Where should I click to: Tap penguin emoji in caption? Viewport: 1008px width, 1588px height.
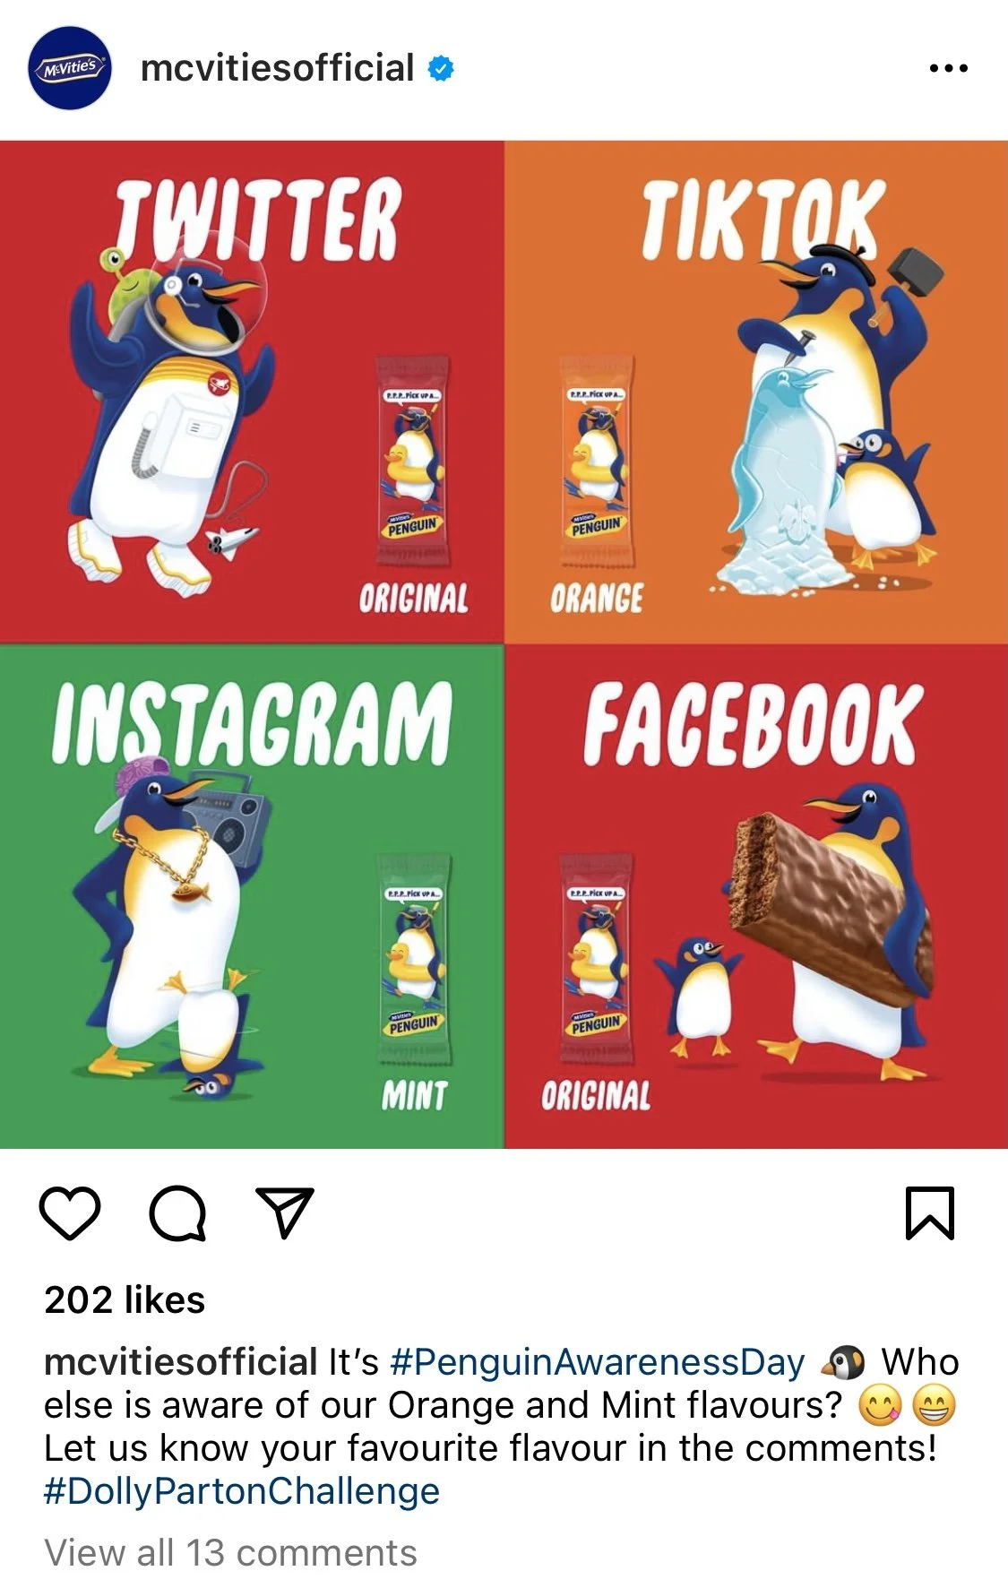[843, 1362]
